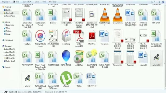Select the uTorrent application icon

(66, 79)
